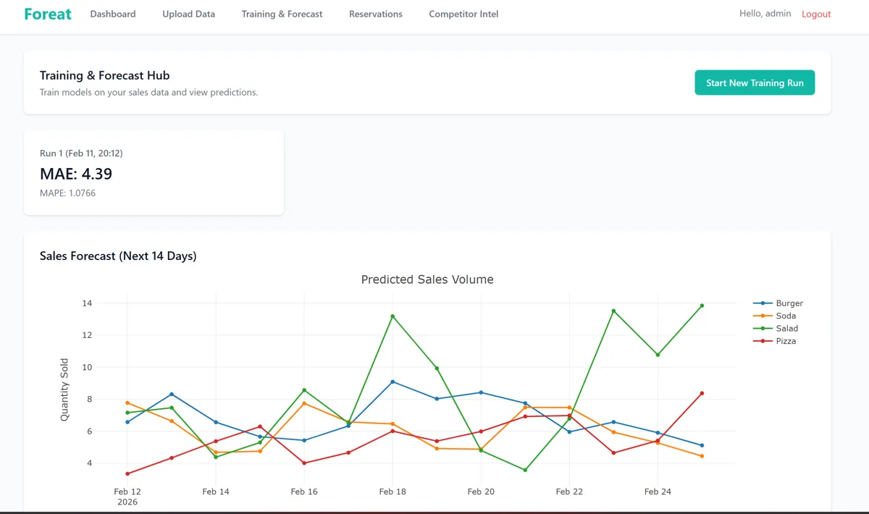Open the Dashboard page
This screenshot has height=514, width=869.
[113, 14]
